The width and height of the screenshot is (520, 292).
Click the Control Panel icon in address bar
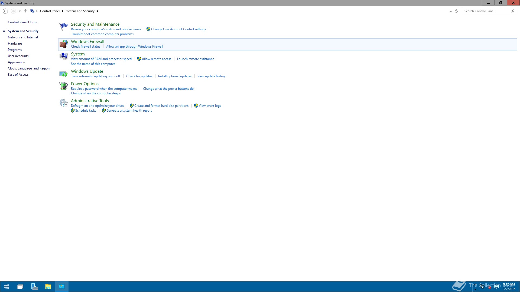tap(32, 11)
